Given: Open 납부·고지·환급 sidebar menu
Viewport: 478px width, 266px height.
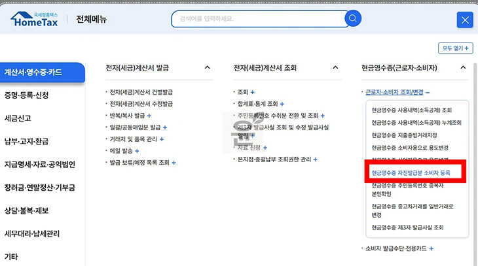Looking at the screenshot, I should click(27, 142).
